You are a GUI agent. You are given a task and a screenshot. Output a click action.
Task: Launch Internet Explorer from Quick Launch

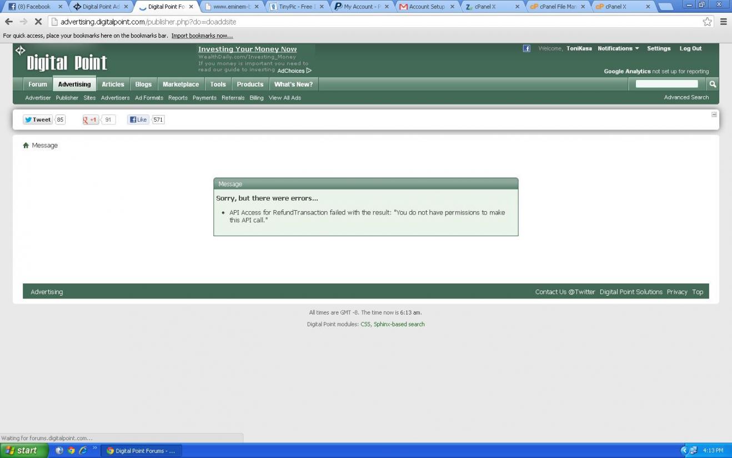tap(83, 451)
